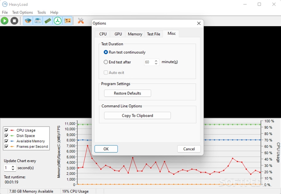Switch to the GPU tab in Options

(118, 34)
